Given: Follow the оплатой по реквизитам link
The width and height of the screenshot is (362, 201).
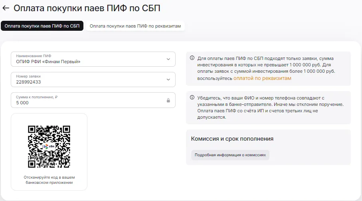Looking at the screenshot, I should [x=262, y=78].
